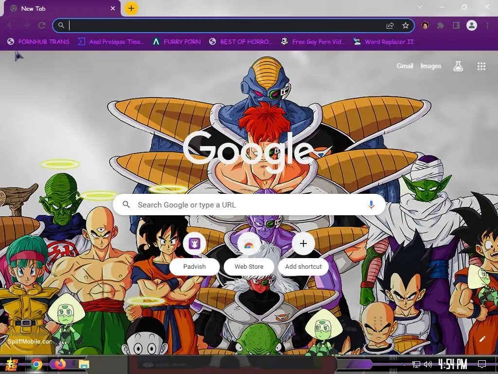Open the Anal Prolapse Time... bookmark
Image resolution: width=498 pixels, height=374 pixels.
[111, 42]
